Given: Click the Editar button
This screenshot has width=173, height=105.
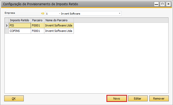Looking at the screenshot, I should pos(138,99).
